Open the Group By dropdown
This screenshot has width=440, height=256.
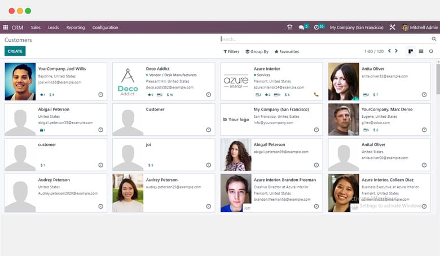(x=257, y=51)
